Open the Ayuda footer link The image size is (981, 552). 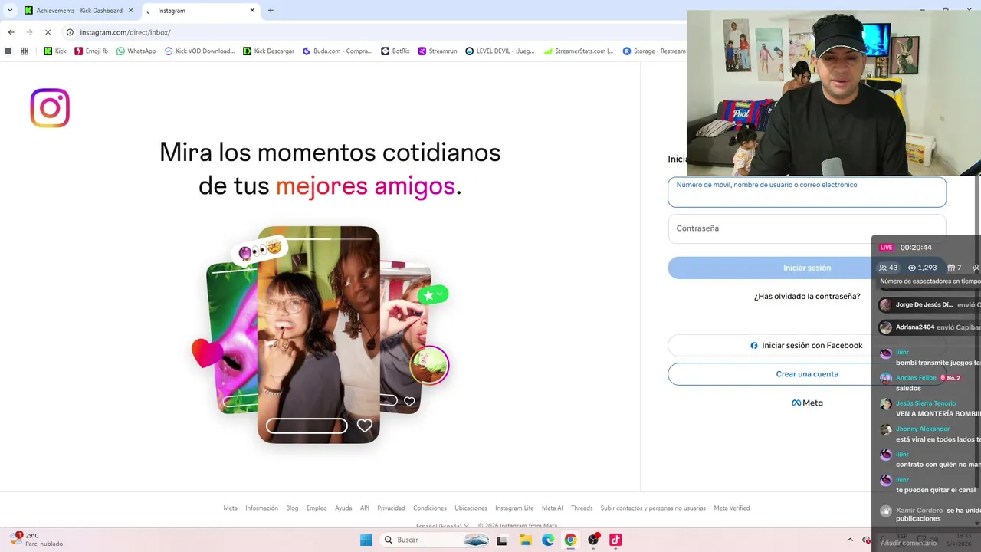coord(343,508)
